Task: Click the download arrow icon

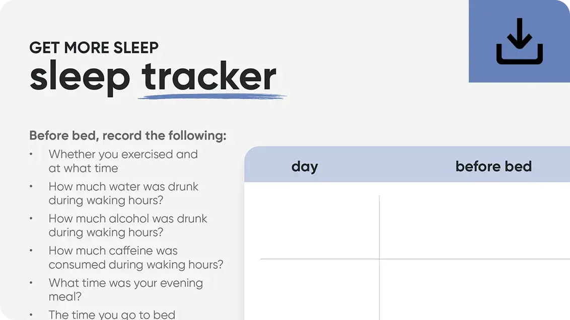Action: 519,41
